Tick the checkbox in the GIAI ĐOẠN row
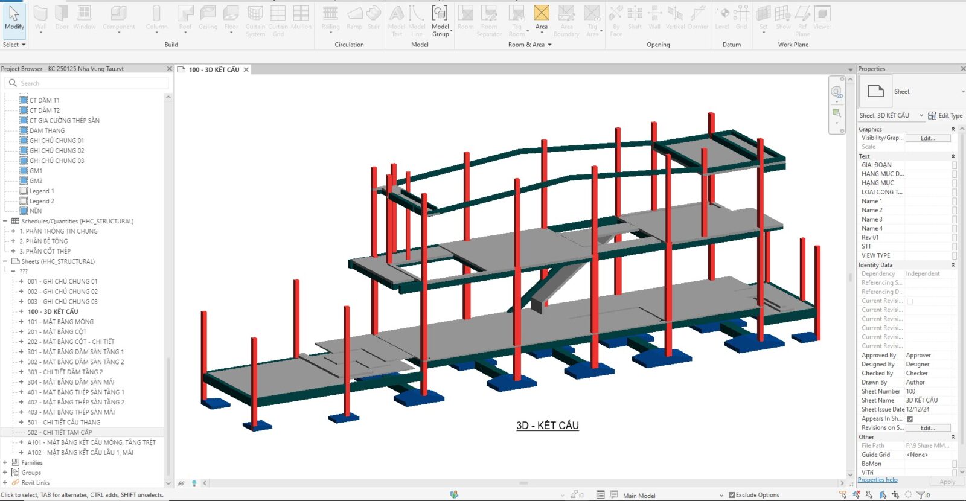This screenshot has width=966, height=501. coord(955,165)
